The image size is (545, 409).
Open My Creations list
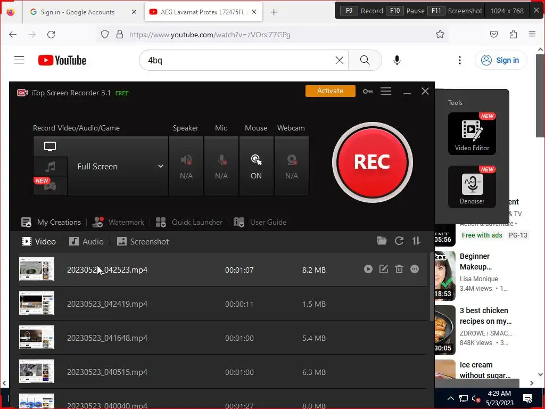pyautogui.click(x=51, y=222)
